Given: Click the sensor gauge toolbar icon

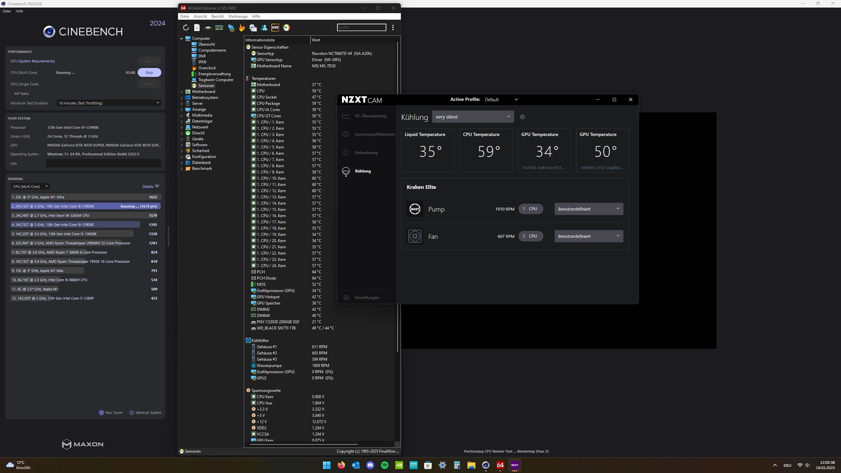Looking at the screenshot, I should point(286,28).
